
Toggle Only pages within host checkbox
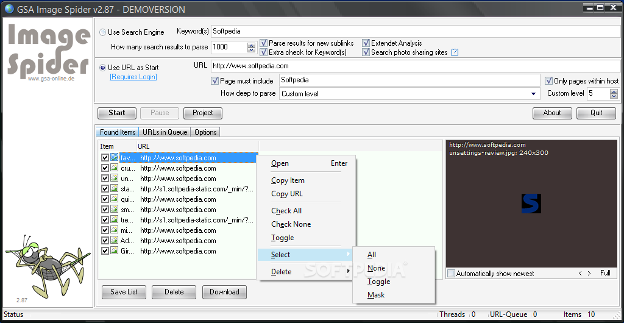click(x=549, y=80)
